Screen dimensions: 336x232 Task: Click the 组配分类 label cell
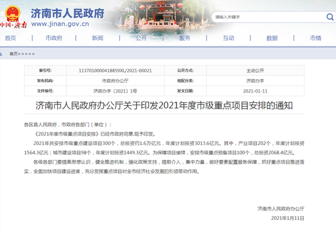pos(185,81)
